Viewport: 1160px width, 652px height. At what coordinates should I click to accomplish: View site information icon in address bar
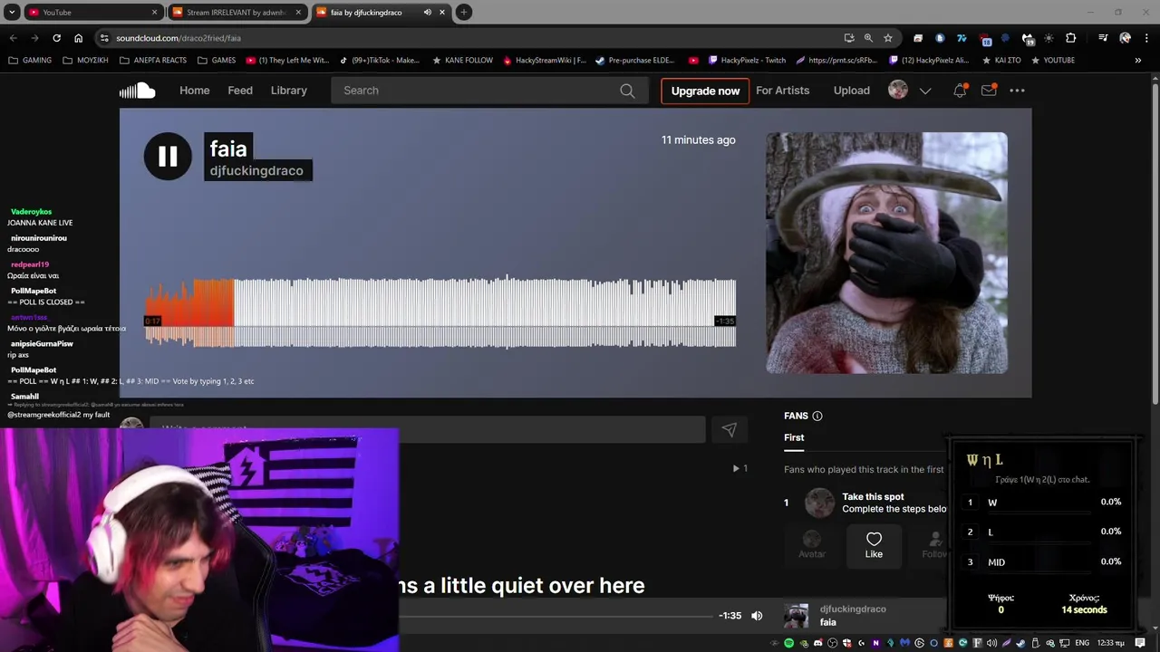[104, 38]
